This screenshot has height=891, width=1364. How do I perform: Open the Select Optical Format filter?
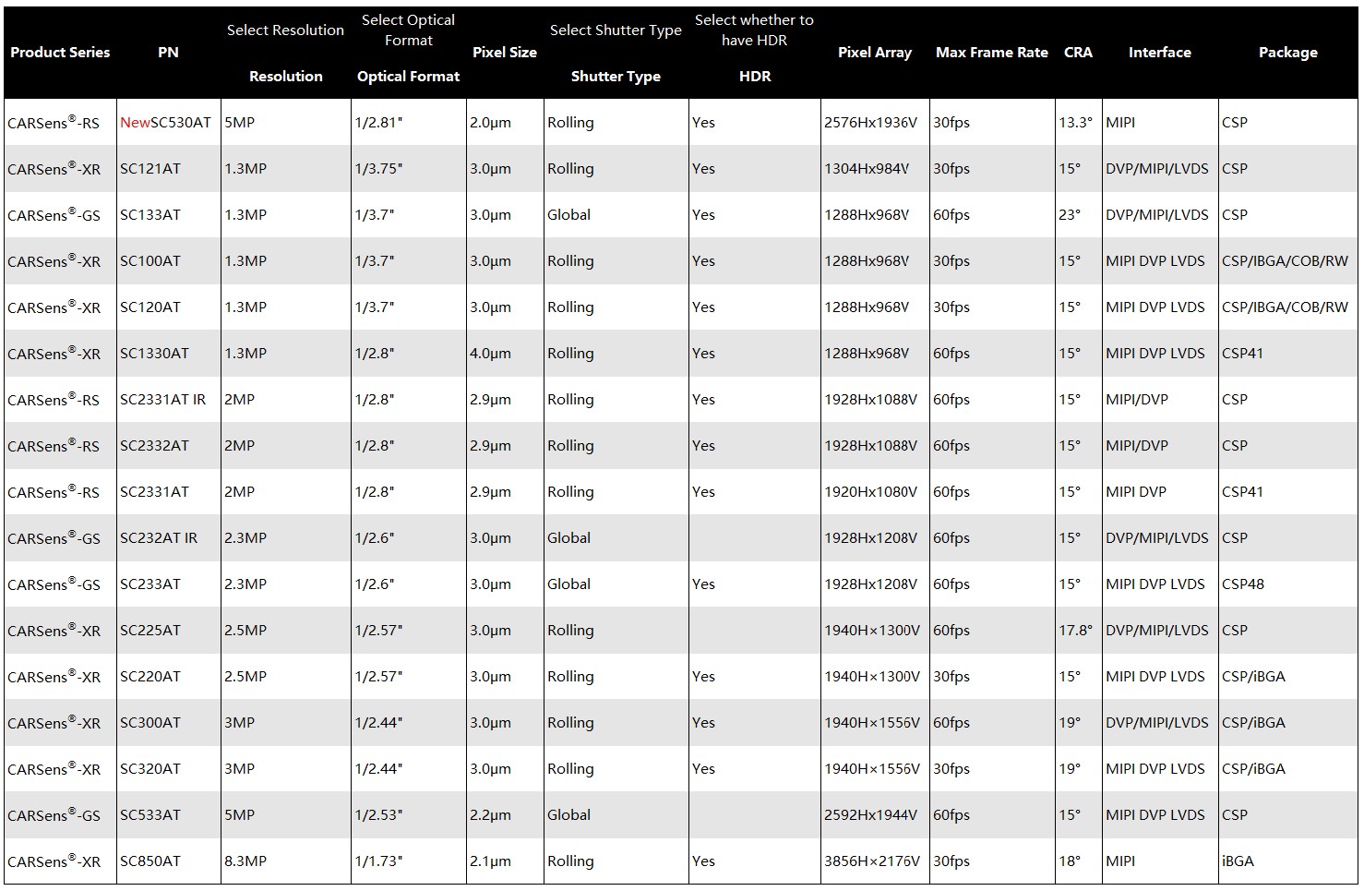click(x=408, y=30)
